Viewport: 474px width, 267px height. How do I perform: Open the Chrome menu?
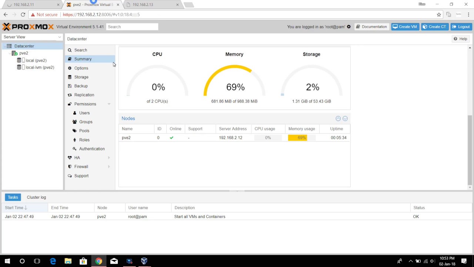pos(468,14)
